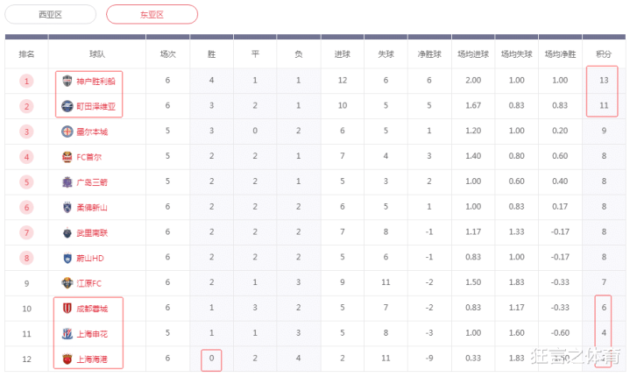The height and width of the screenshot is (377, 630).
Task: Open the 上海申花 team name link
Action: click(92, 334)
